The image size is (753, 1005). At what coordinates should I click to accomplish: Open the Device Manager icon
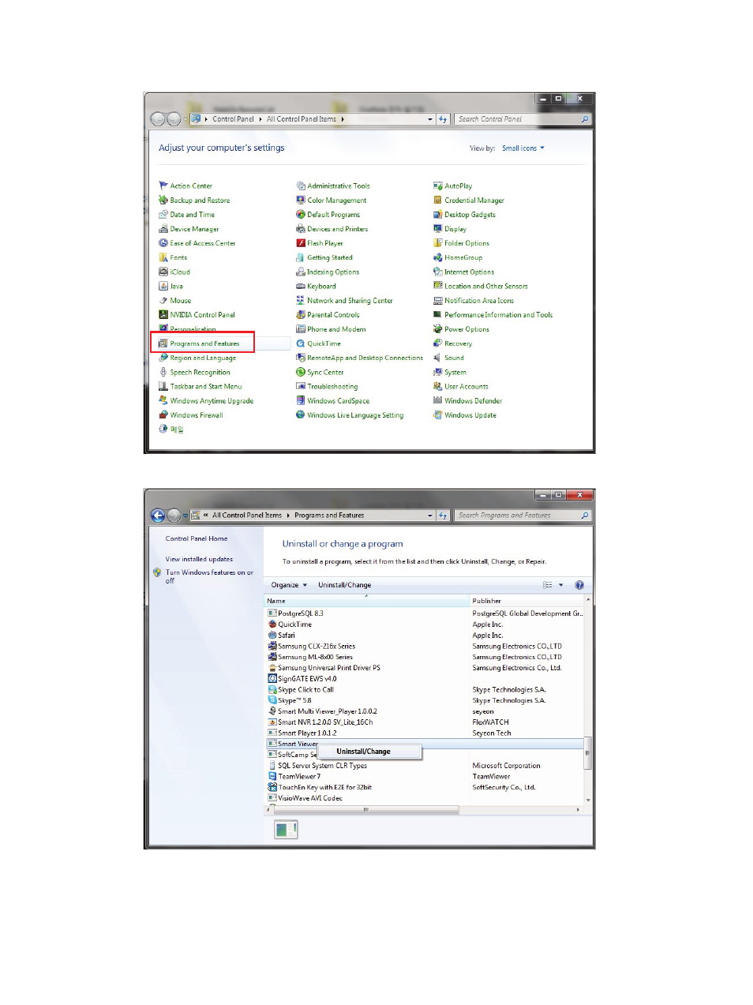[163, 229]
